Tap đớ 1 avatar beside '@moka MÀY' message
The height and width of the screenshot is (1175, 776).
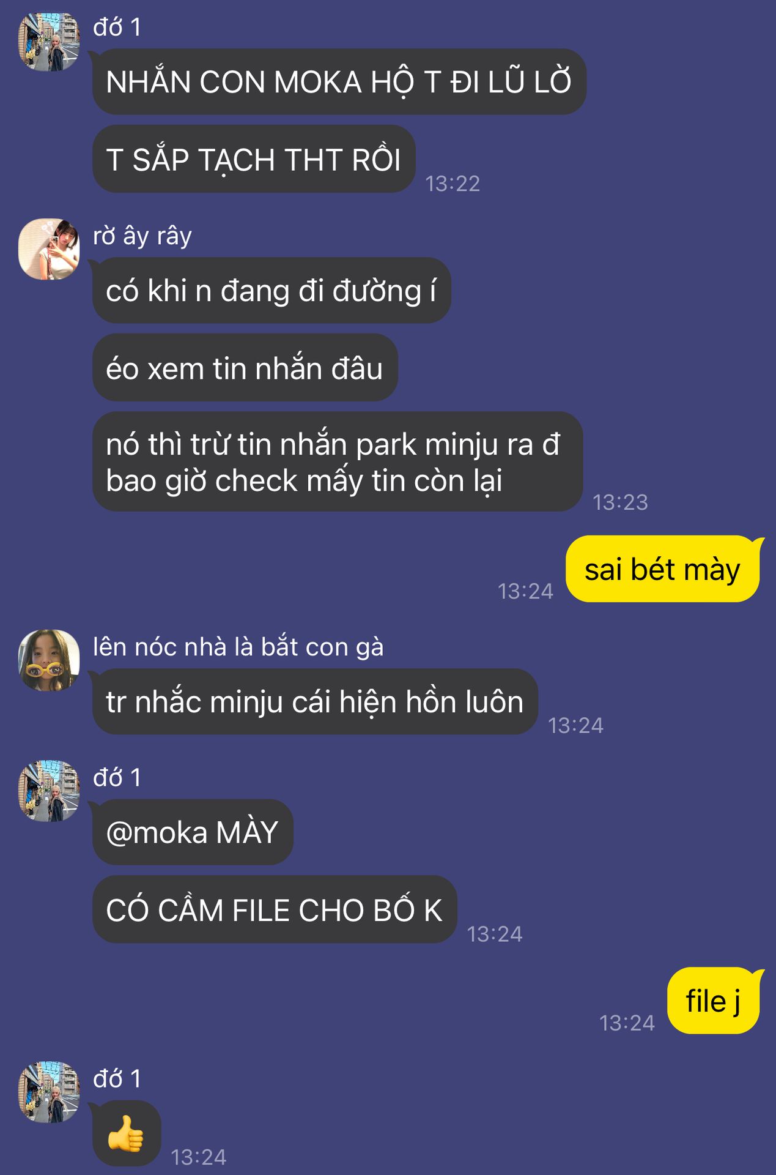49,791
